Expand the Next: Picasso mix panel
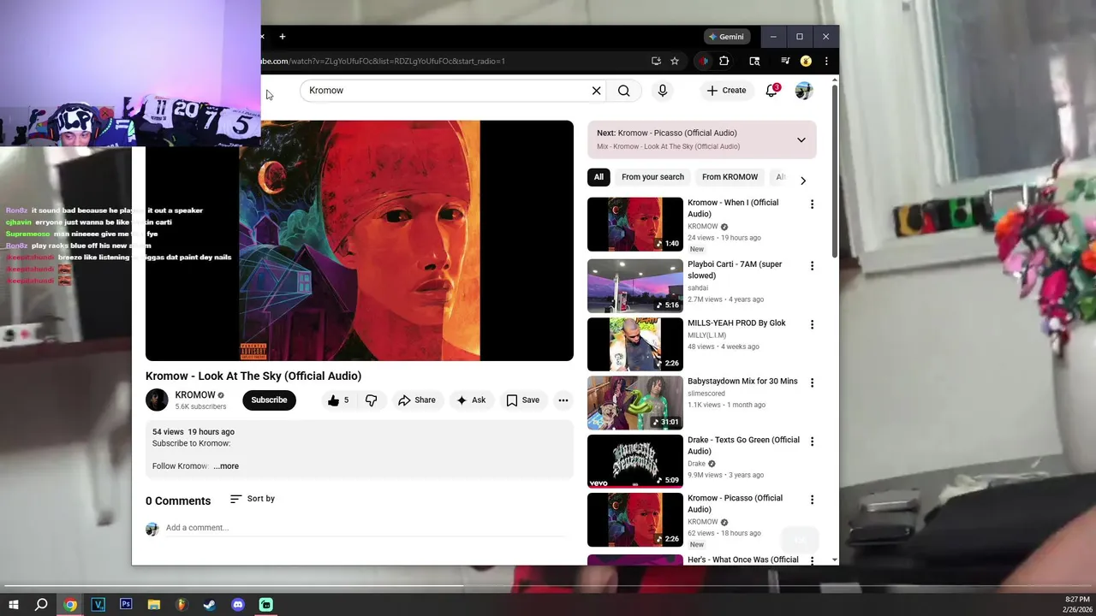Image resolution: width=1096 pixels, height=616 pixels. (x=801, y=139)
